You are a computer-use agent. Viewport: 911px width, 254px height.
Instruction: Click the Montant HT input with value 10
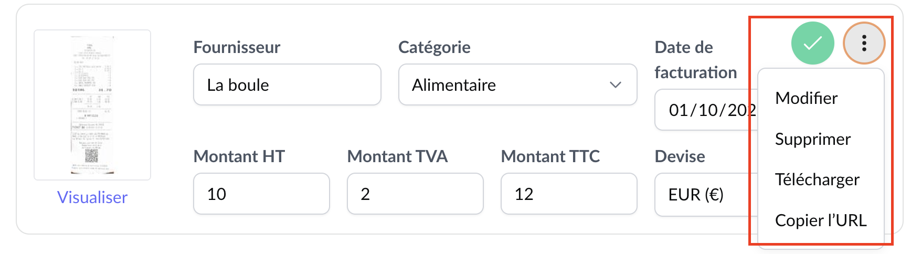pyautogui.click(x=261, y=194)
